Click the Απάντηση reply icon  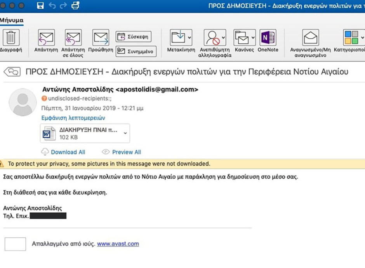coord(46,38)
